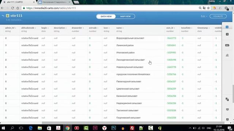
Task: Open Photoshop from taskbar
Action: click(114, 128)
